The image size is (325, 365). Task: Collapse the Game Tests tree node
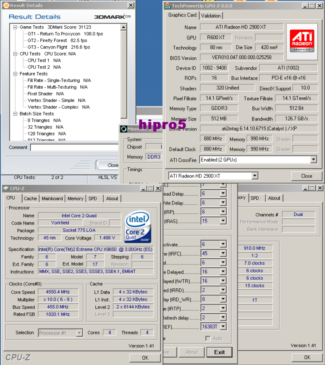coord(15,27)
